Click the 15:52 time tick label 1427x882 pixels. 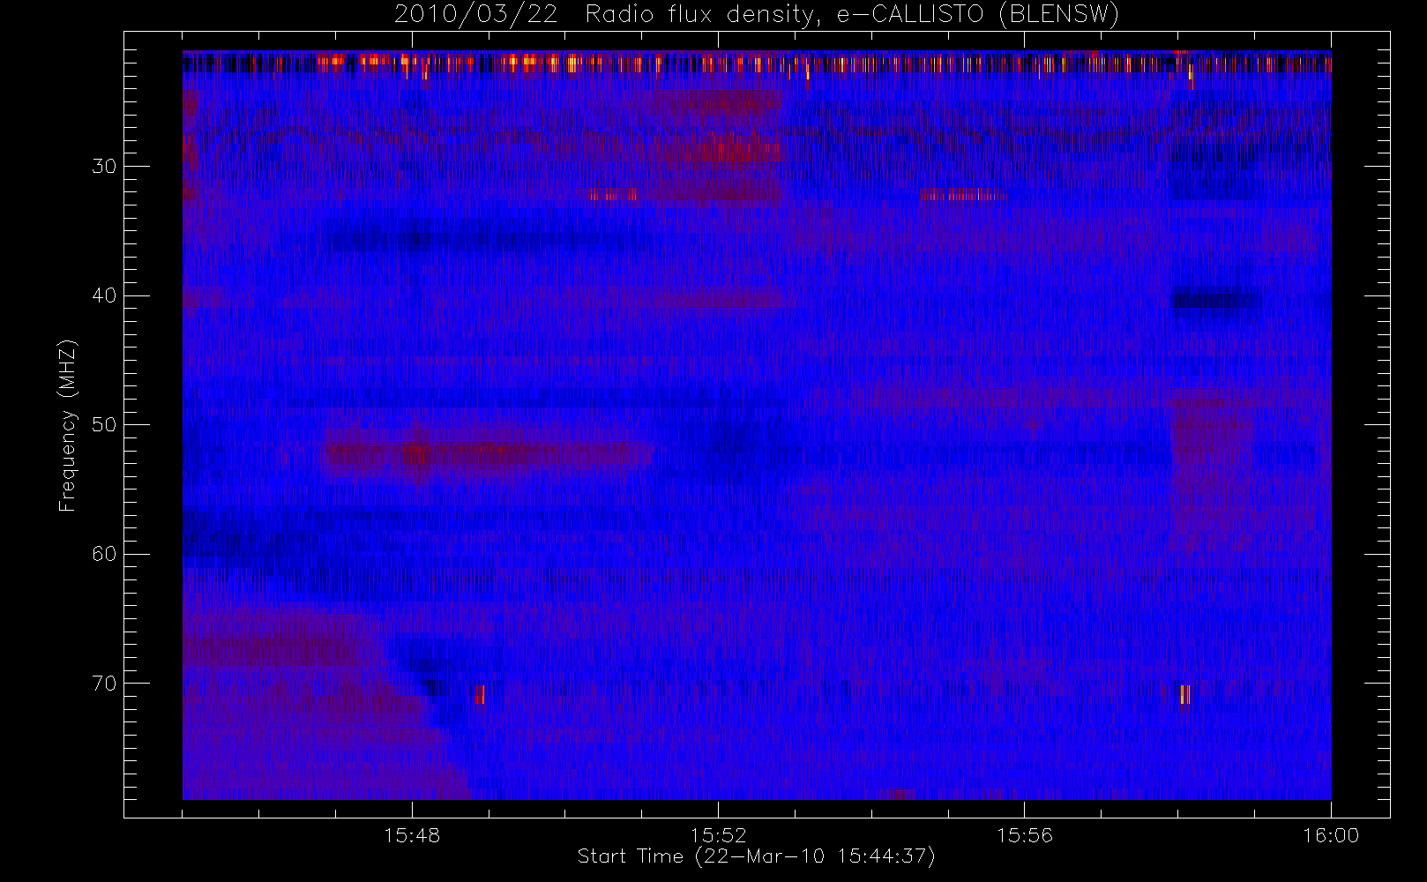coord(718,835)
